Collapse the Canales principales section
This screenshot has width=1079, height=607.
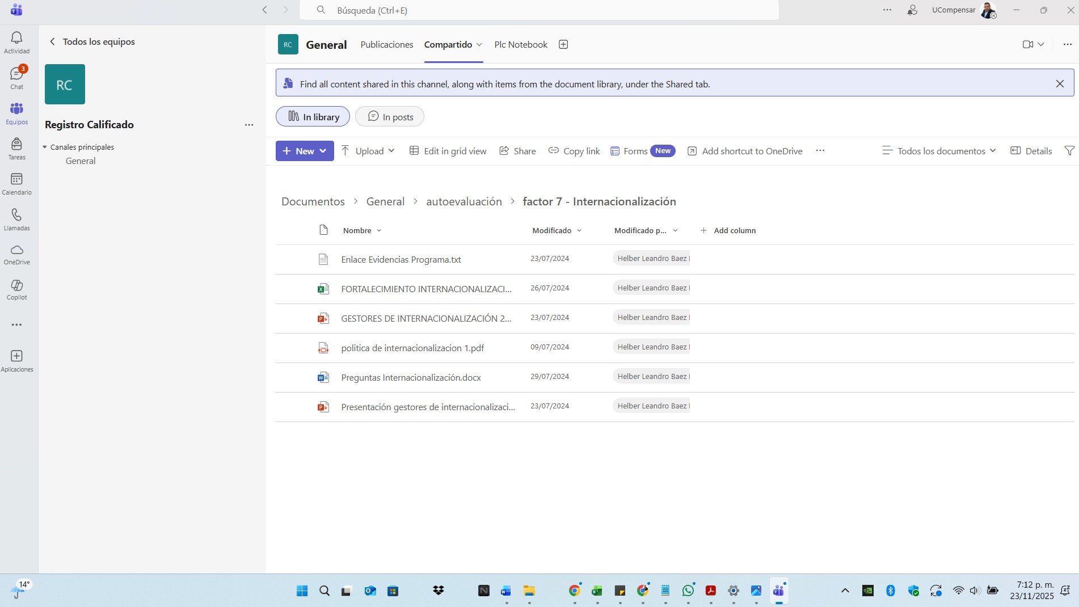[45, 147]
